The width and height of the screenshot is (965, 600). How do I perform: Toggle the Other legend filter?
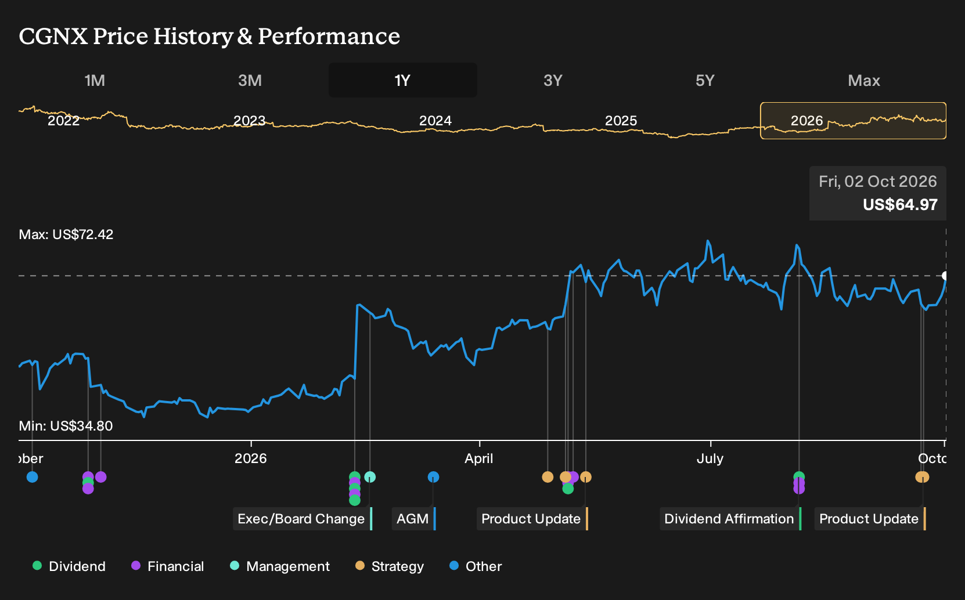[x=476, y=566]
